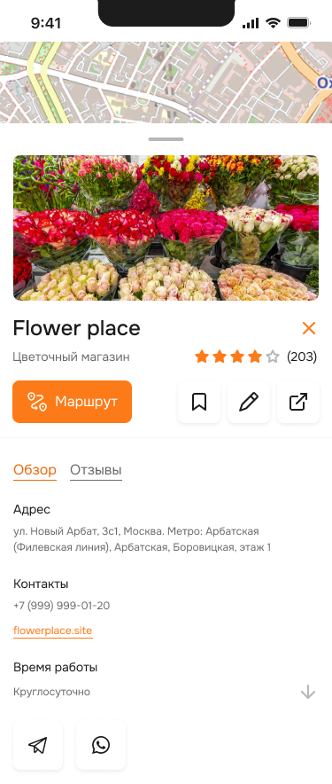Tap the external link share icon
This screenshot has width=332, height=784.
(298, 402)
